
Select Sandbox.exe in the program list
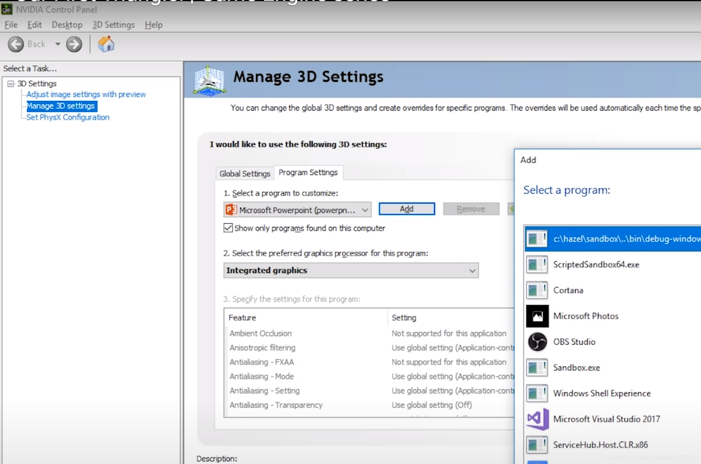tap(613, 367)
